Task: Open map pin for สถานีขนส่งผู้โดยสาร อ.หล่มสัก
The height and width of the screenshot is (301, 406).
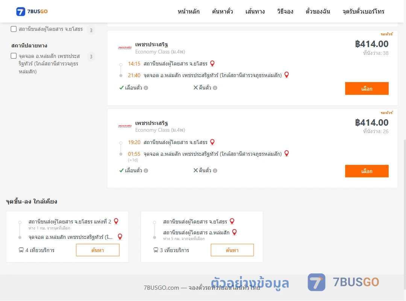Action: point(234,232)
